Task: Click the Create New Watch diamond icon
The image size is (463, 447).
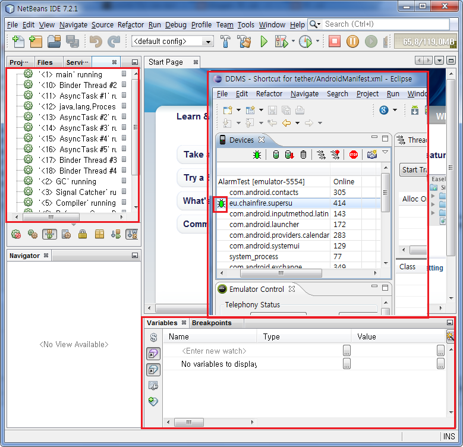Action: (x=153, y=402)
